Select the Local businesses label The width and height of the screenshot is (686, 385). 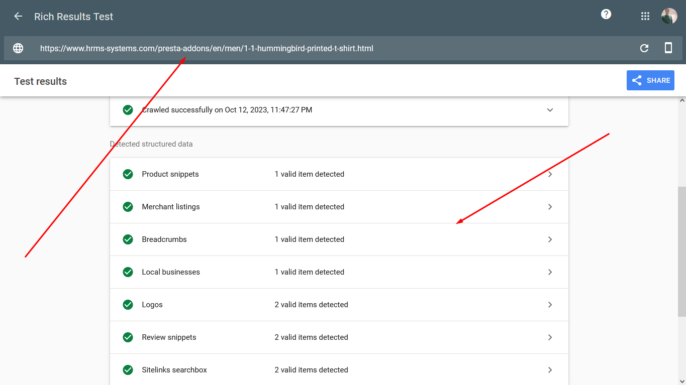coord(171,272)
